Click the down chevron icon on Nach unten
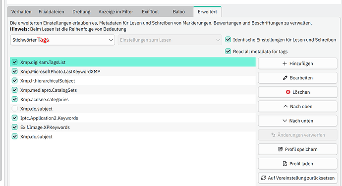Screen dimensions: 342x186 tap(285, 121)
